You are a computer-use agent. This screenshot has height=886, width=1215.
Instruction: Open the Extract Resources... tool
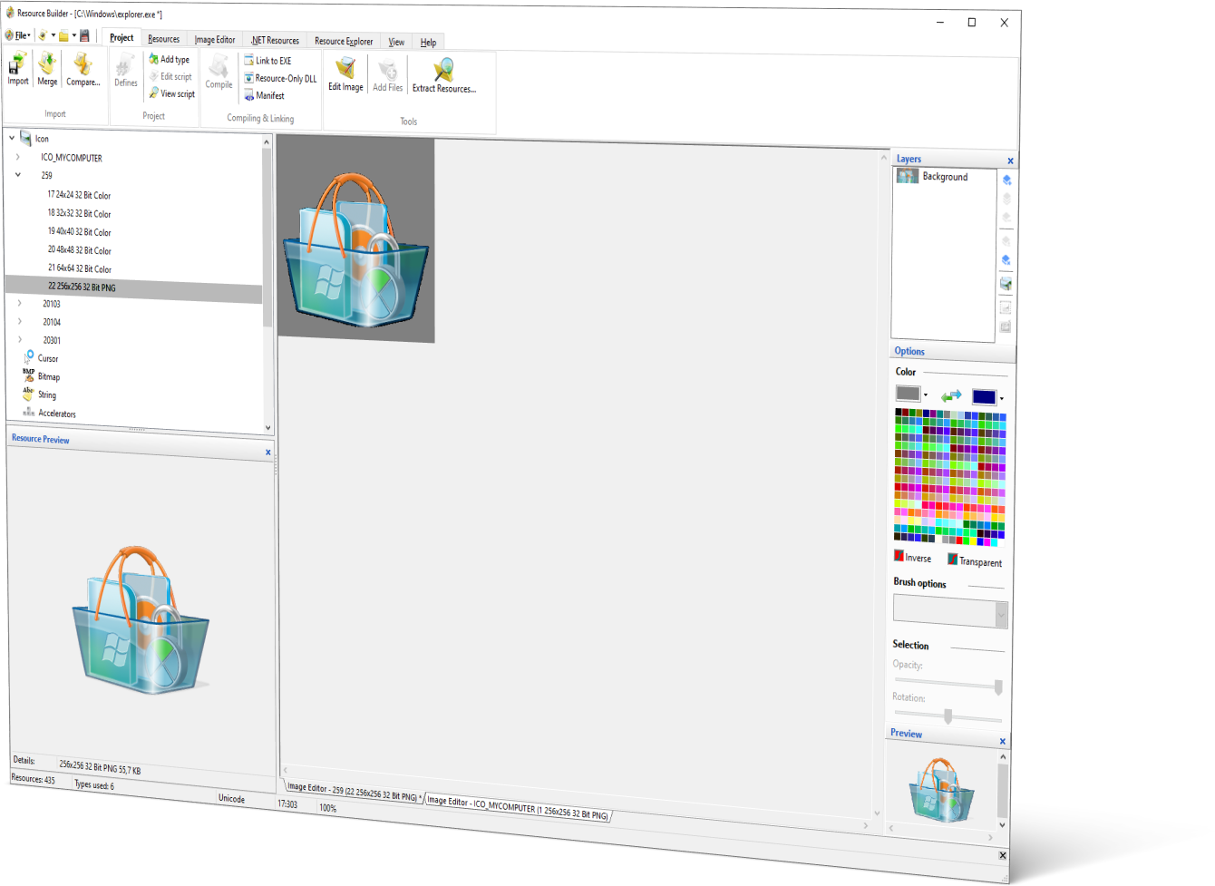(444, 75)
